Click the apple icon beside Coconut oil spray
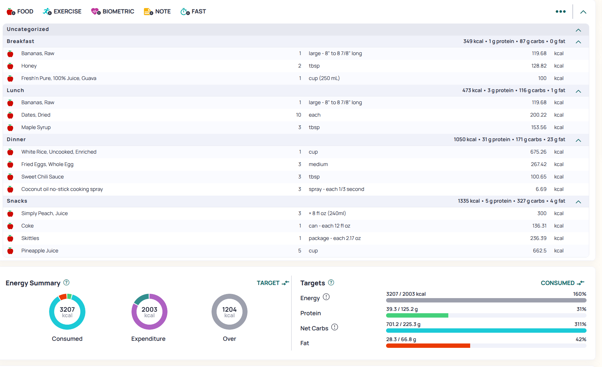 10,190
